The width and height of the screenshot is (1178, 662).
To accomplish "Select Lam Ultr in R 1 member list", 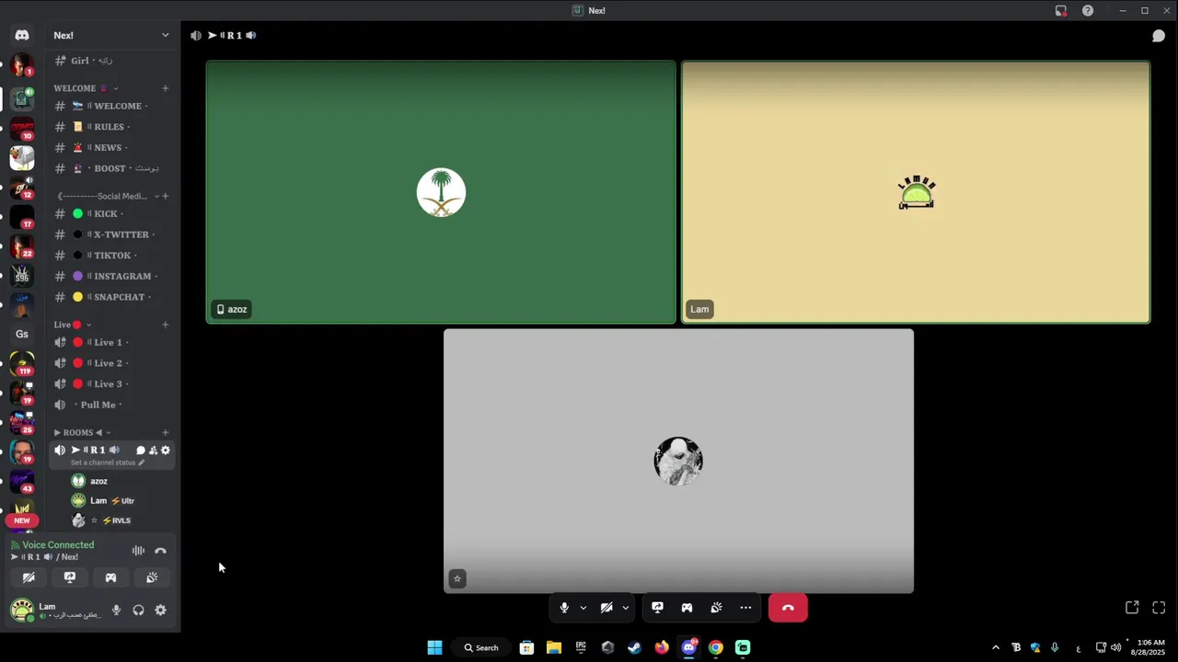I will coord(121,501).
